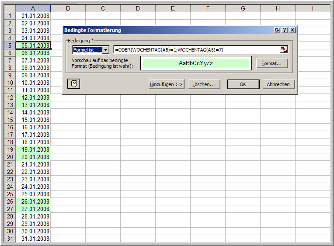The image size is (334, 246).
Task: Select cell with 15.01.2008
Action: [x=33, y=120]
